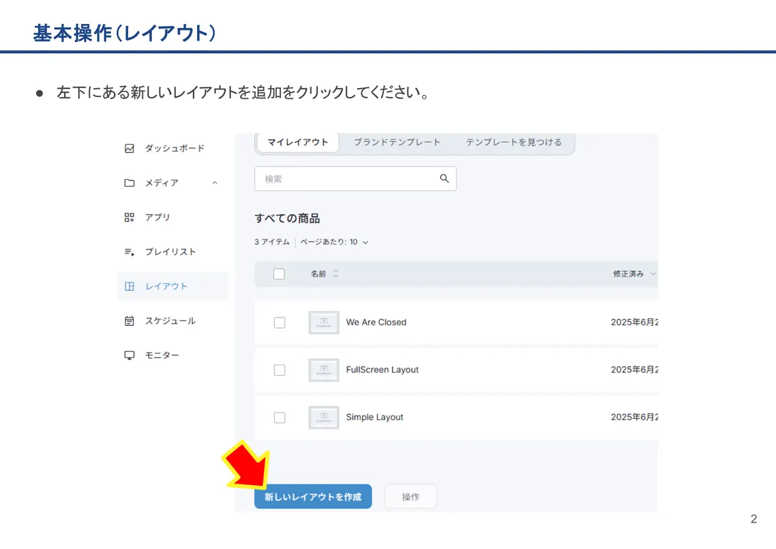
Task: Select the プレイリスト playlist icon
Action: (129, 252)
